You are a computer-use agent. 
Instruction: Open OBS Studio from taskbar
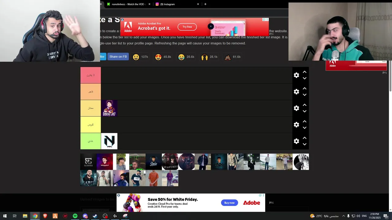[105, 216]
